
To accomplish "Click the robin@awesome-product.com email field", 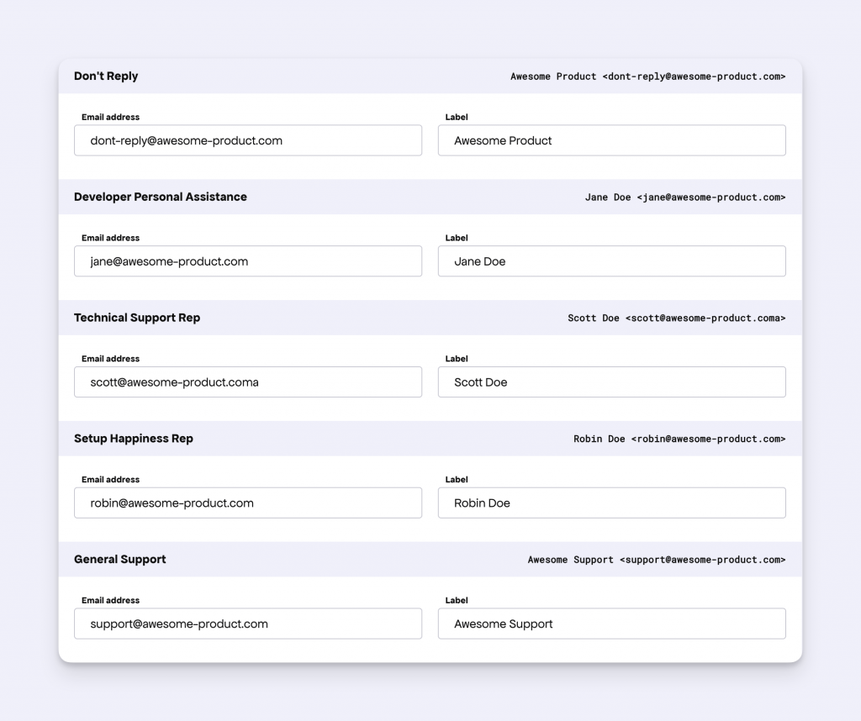I will 248,503.
